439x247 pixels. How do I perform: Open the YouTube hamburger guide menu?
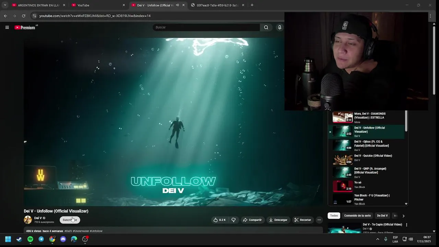point(7,27)
